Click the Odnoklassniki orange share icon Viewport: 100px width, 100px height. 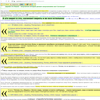coord(25,4)
